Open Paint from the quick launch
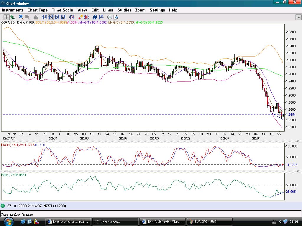Image resolution: width=302 pixels, height=226 pixels. 36,222
